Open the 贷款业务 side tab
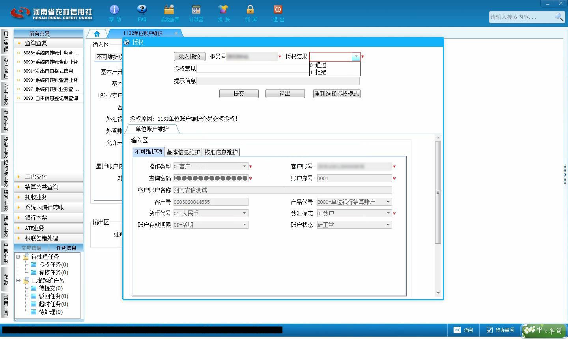This screenshot has height=339, width=568. tap(6, 147)
